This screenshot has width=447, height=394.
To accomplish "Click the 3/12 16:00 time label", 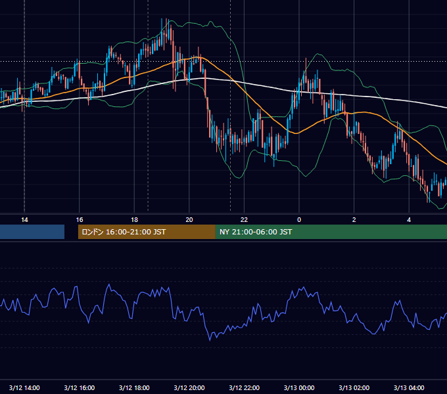I will (80, 387).
